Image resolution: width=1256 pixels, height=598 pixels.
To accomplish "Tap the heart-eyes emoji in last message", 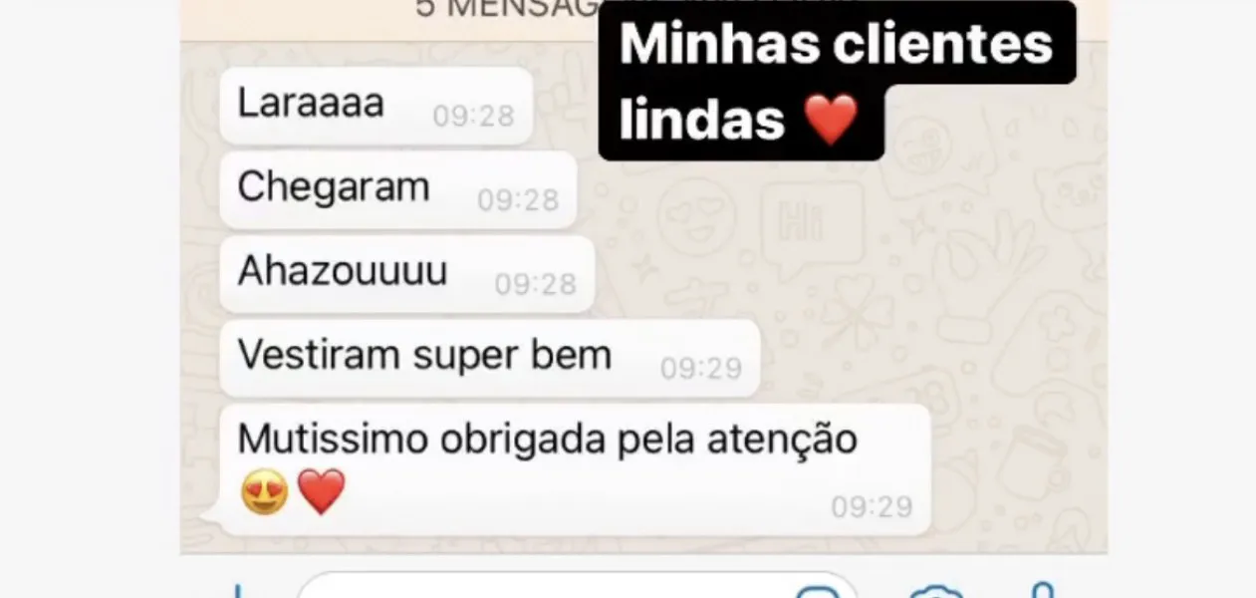I will point(265,492).
